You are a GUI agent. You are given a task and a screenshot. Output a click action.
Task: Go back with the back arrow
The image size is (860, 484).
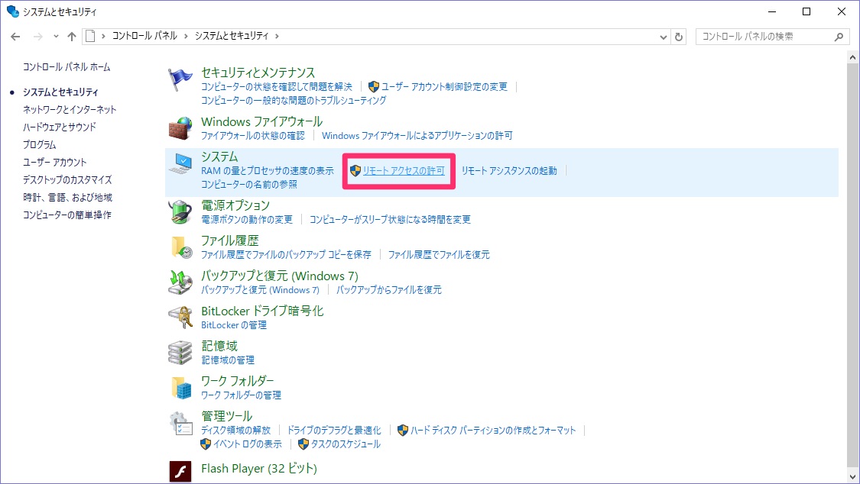click(15, 37)
